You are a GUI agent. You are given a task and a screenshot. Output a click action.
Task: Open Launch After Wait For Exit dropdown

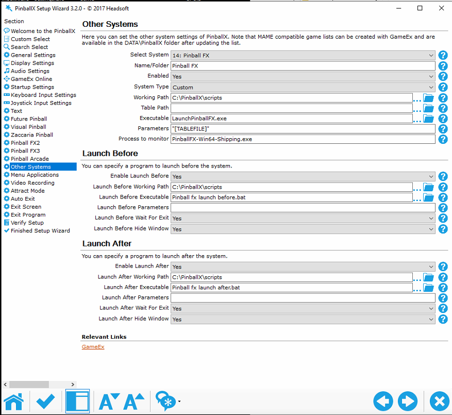pyautogui.click(x=303, y=309)
